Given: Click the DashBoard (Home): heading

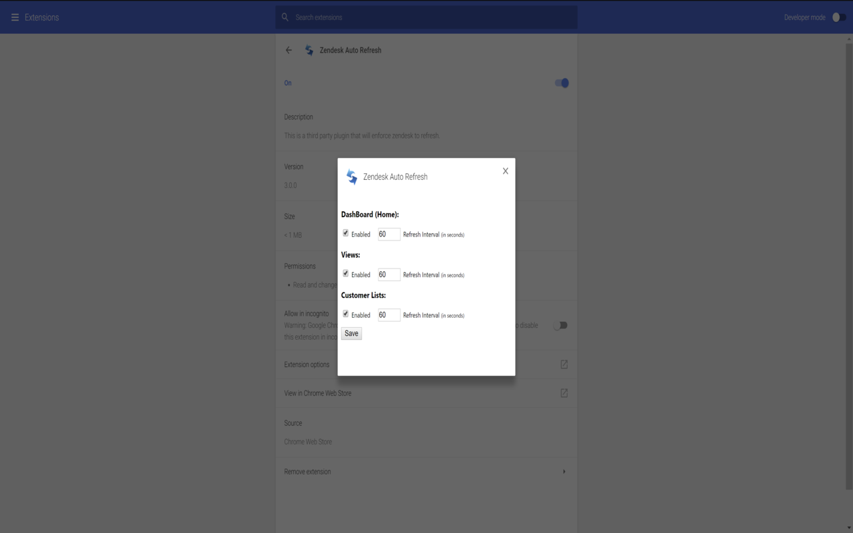Looking at the screenshot, I should (370, 215).
